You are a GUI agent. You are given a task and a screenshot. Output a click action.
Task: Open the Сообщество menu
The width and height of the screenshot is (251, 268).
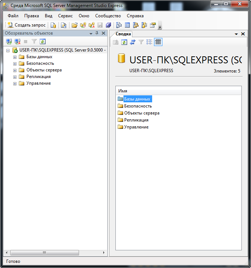(108, 16)
